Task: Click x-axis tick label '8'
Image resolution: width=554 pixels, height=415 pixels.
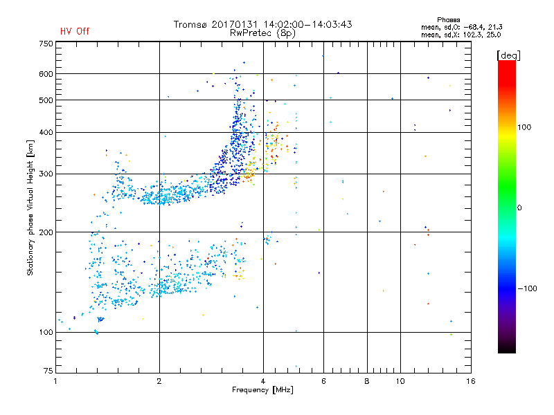Action: (367, 381)
